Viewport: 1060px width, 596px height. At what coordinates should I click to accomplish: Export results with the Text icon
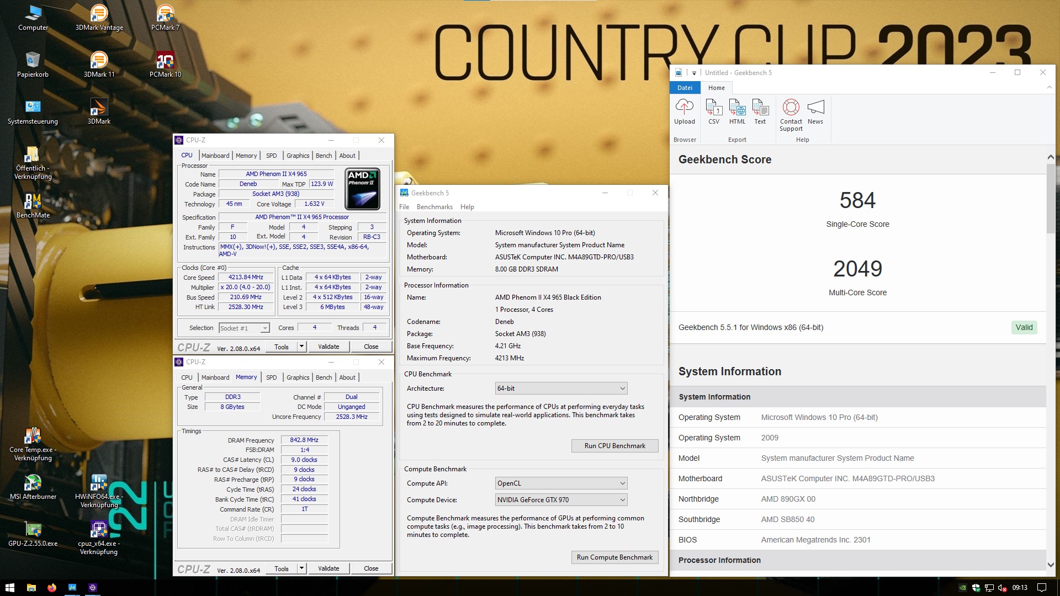(760, 112)
